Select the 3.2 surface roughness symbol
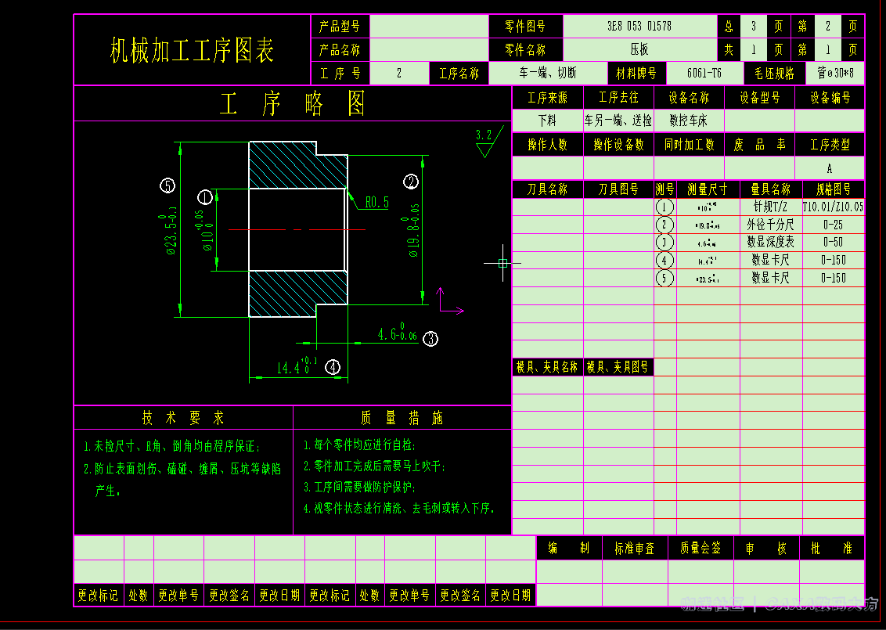This screenshot has width=886, height=630. 484,141
